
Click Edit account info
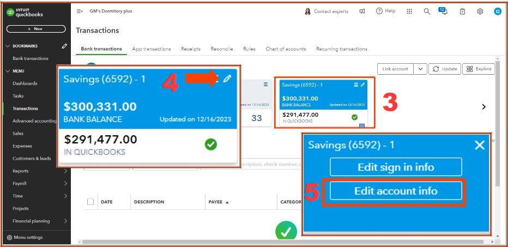tap(396, 191)
